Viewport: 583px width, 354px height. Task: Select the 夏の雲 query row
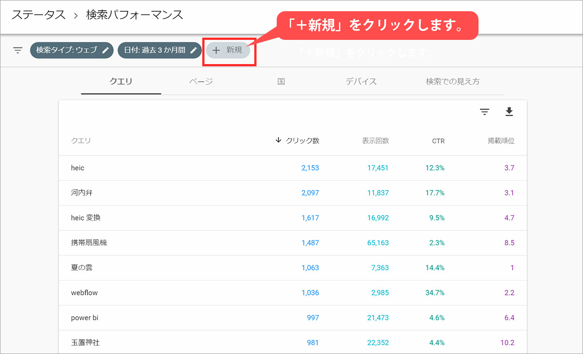point(293,268)
